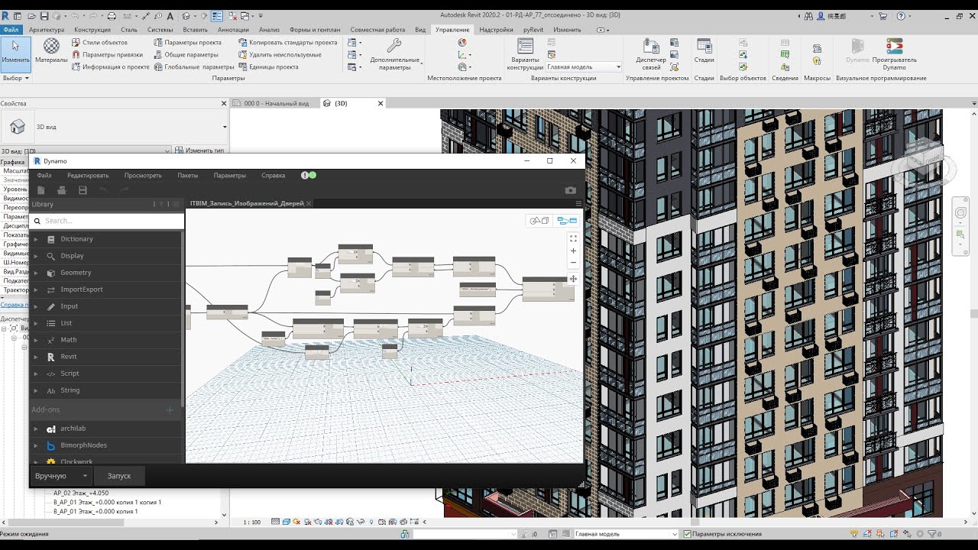Open Project Information (Информация о проекте)
Image resolution: width=978 pixels, height=550 pixels.
111,67
